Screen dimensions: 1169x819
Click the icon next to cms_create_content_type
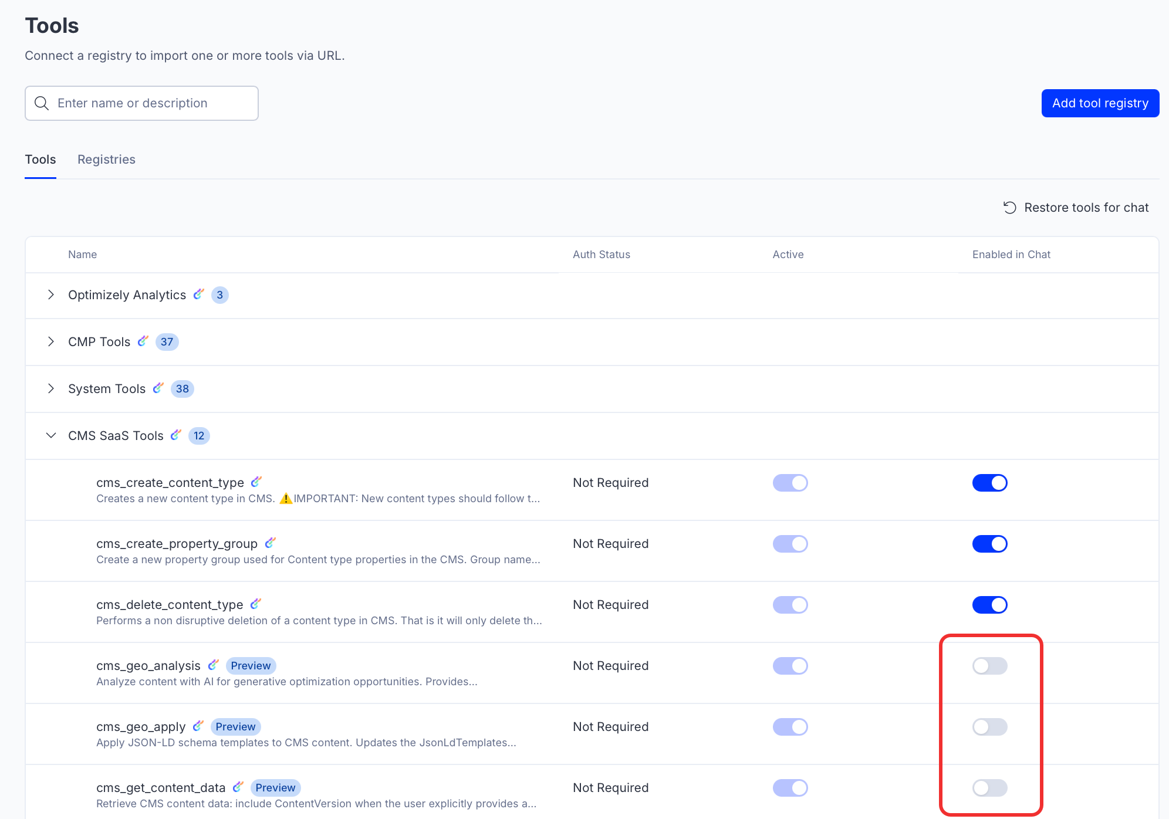(256, 482)
